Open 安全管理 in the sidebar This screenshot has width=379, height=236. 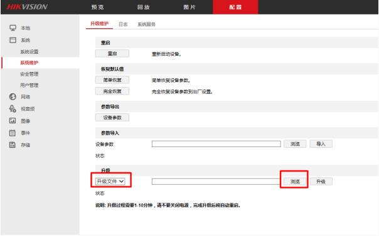(29, 74)
